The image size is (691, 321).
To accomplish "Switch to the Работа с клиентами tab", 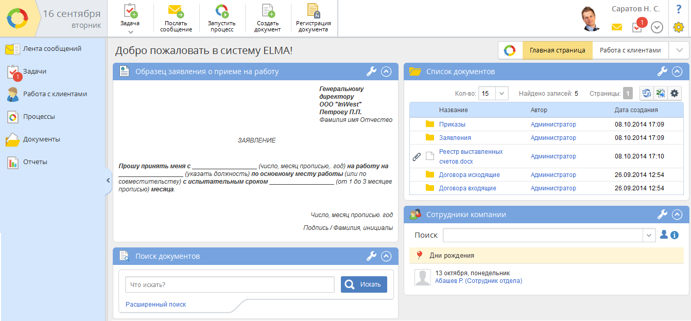I will (x=630, y=50).
